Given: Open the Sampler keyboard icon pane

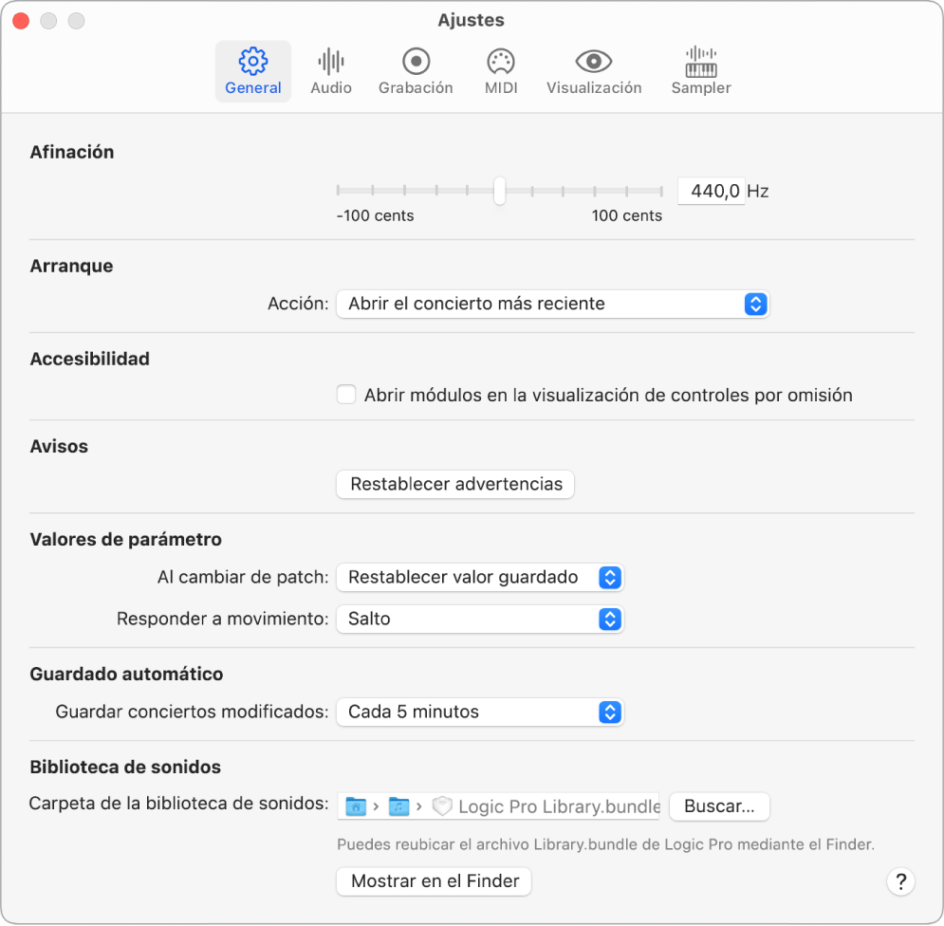Looking at the screenshot, I should coord(701,63).
